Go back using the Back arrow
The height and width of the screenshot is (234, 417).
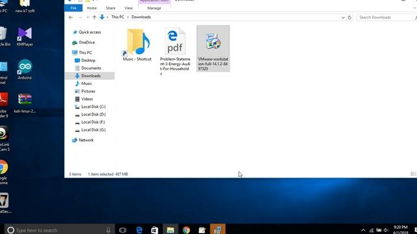point(70,18)
